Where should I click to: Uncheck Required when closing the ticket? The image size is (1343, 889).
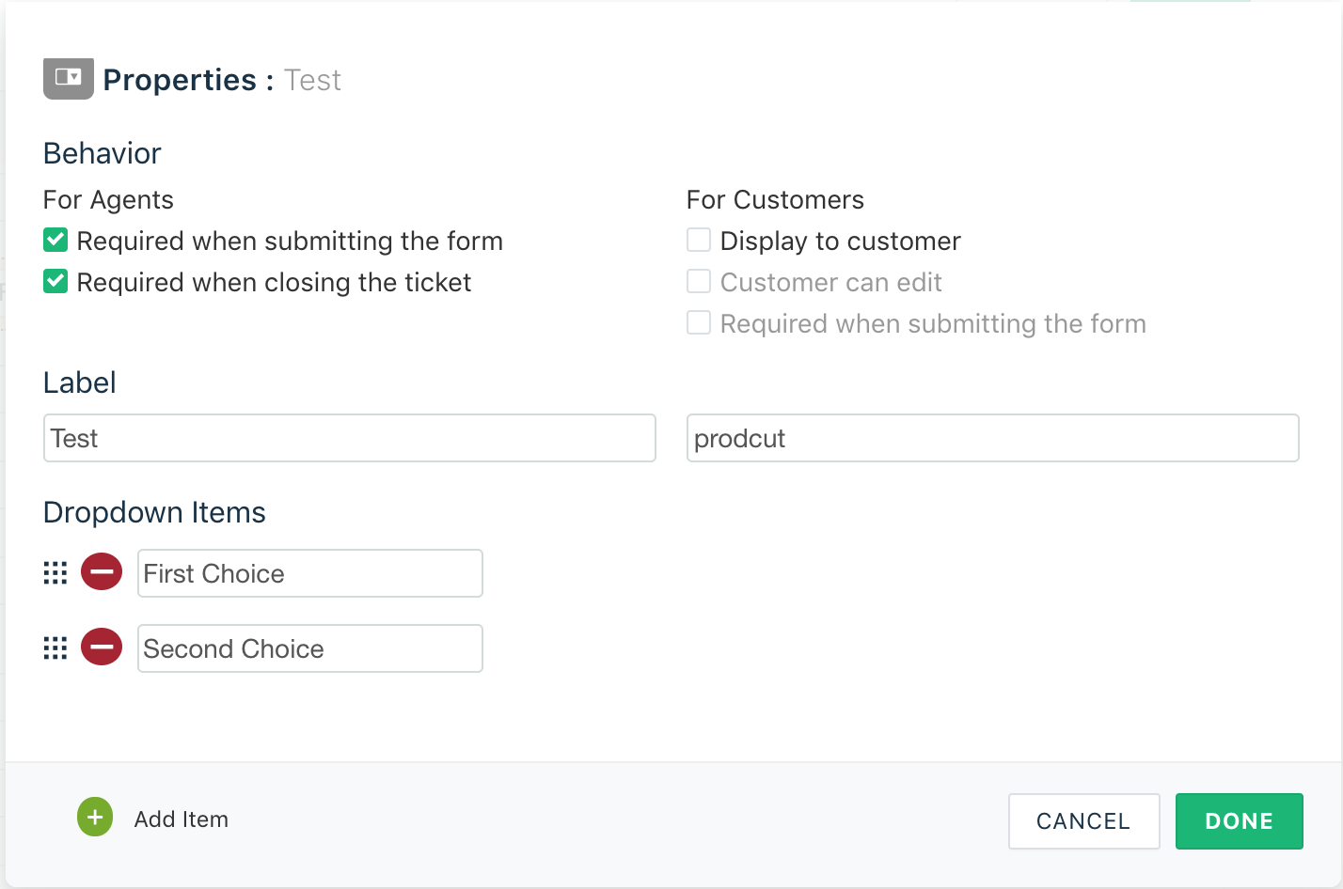(55, 282)
